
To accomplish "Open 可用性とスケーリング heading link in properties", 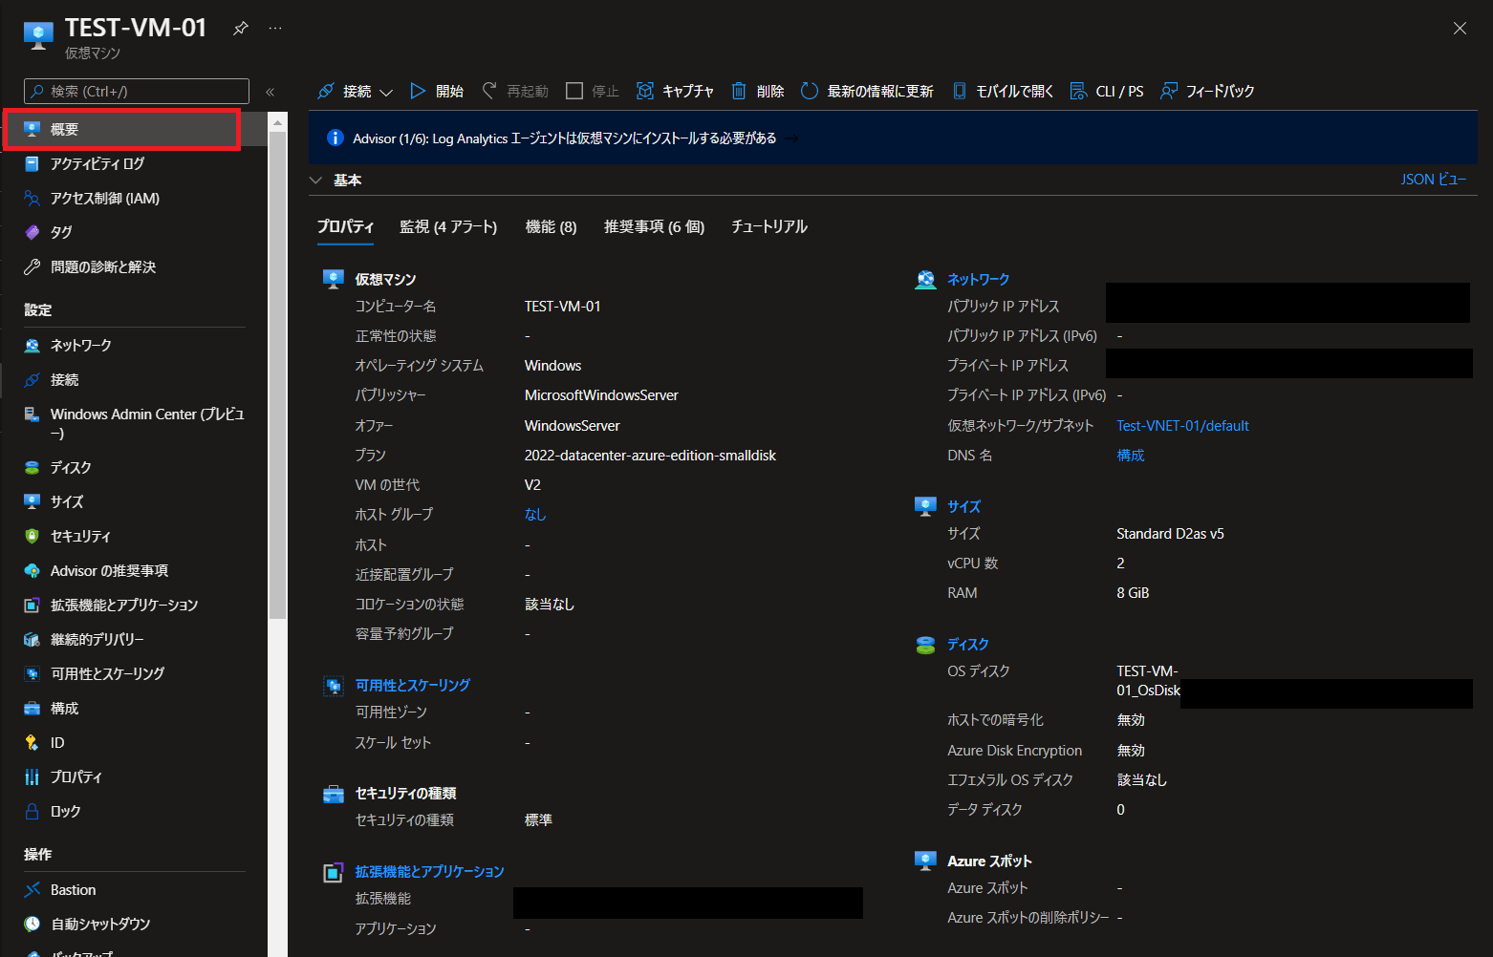I will coord(412,686).
